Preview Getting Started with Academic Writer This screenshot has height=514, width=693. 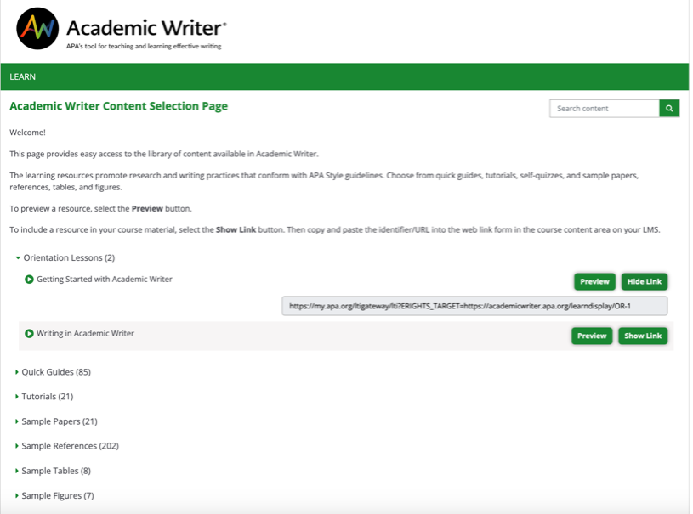(594, 281)
